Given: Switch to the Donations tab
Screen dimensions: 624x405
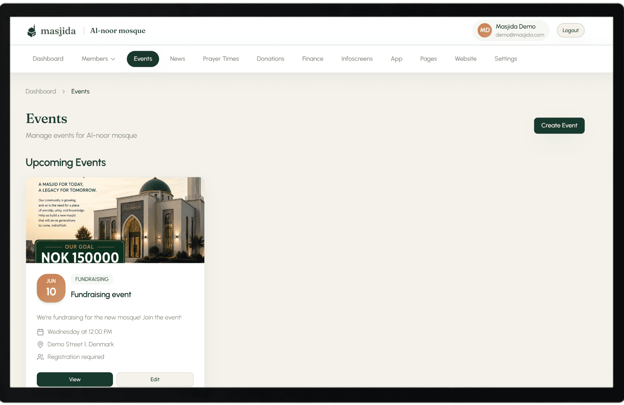Looking at the screenshot, I should pos(271,59).
